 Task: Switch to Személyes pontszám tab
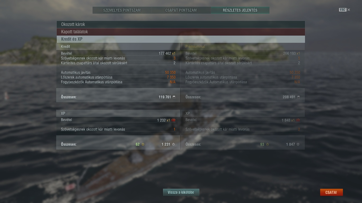tap(122, 10)
